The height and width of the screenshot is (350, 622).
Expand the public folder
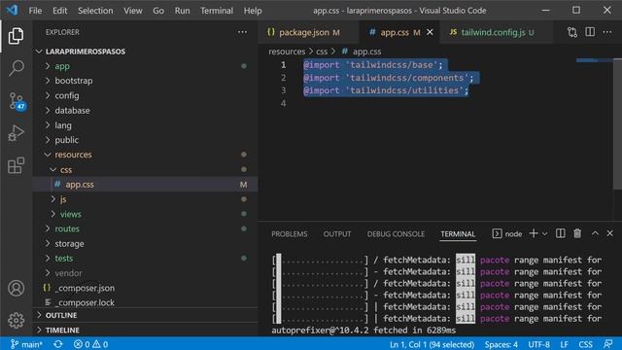pyautogui.click(x=145, y=140)
